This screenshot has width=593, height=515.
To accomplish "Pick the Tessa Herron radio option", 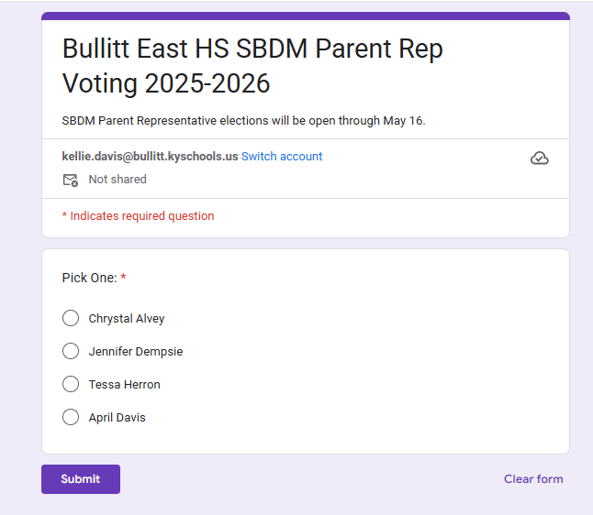I will pos(71,384).
